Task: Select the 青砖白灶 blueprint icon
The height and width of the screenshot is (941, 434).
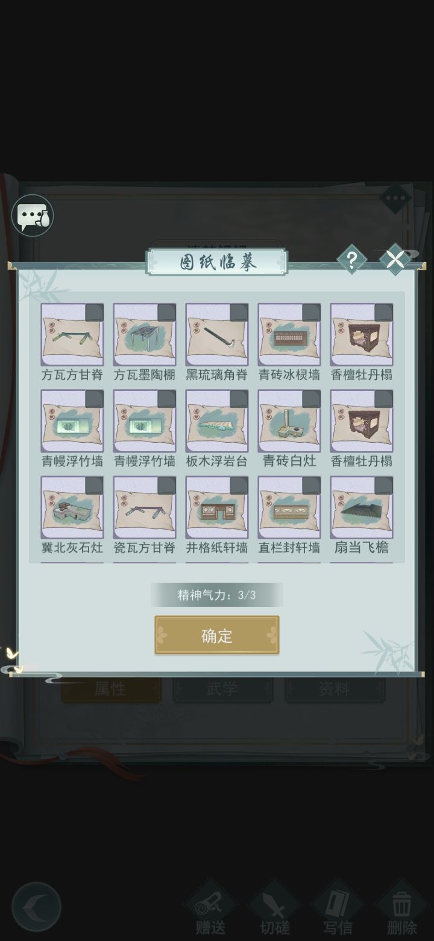Action: [289, 421]
